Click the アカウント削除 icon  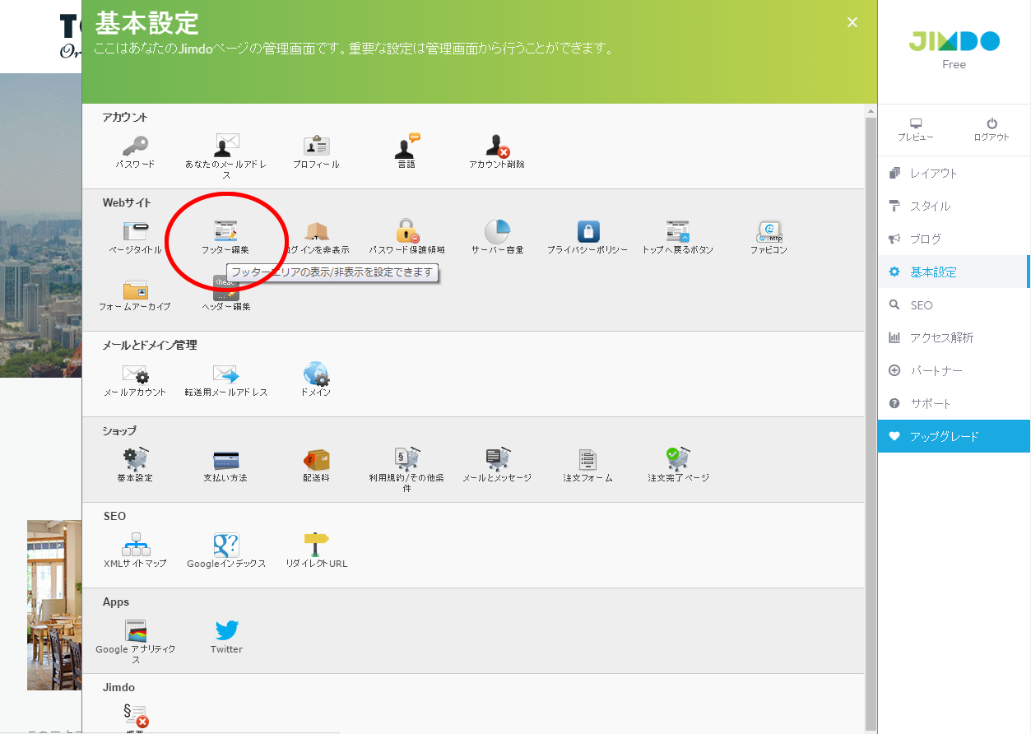pyautogui.click(x=497, y=146)
